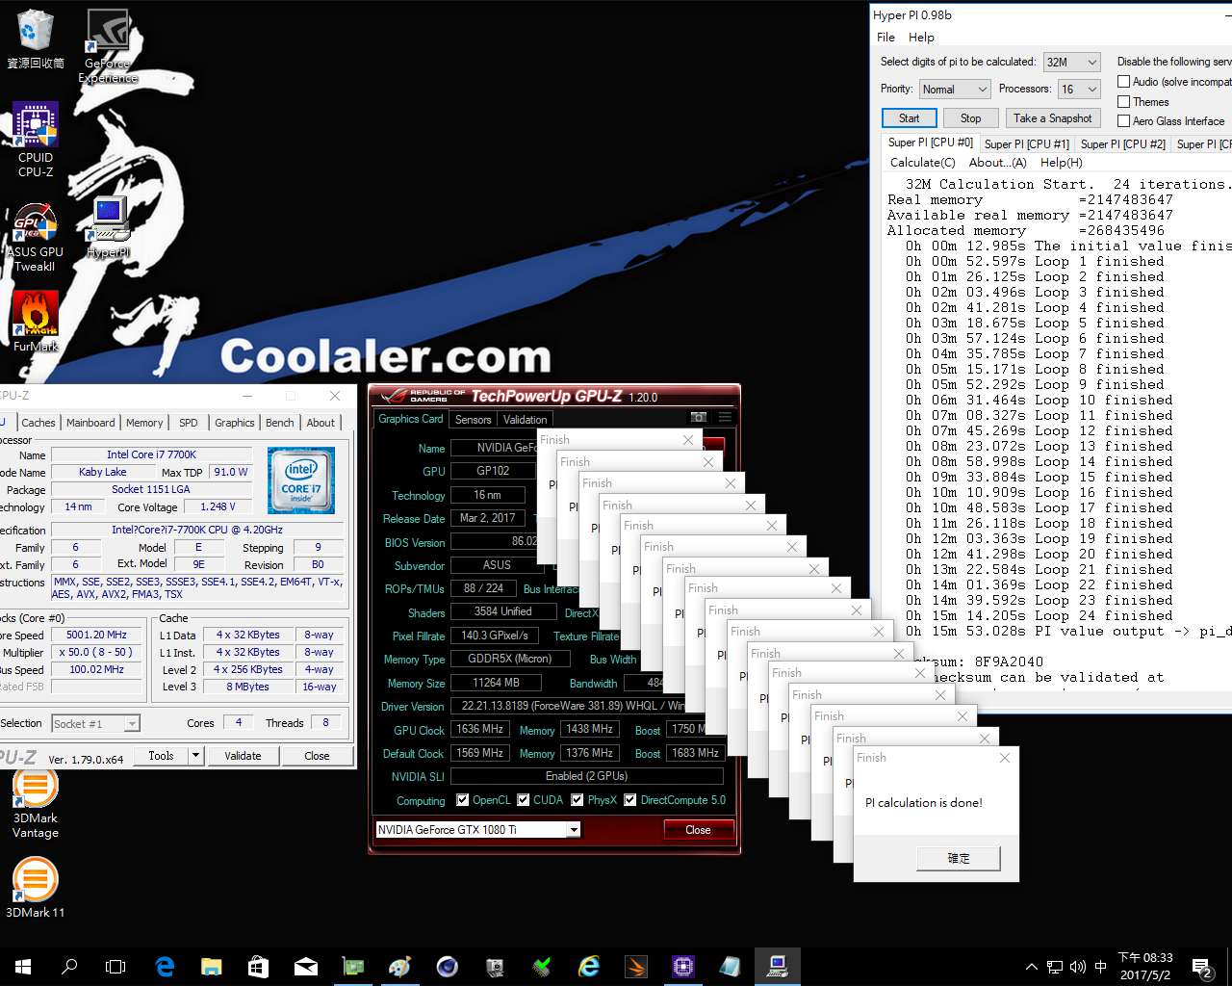Switch to the CPU-Z Bench tab
The height and width of the screenshot is (986, 1232).
point(279,423)
